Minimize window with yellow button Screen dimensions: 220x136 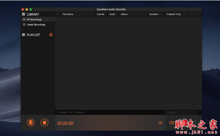click(27, 10)
